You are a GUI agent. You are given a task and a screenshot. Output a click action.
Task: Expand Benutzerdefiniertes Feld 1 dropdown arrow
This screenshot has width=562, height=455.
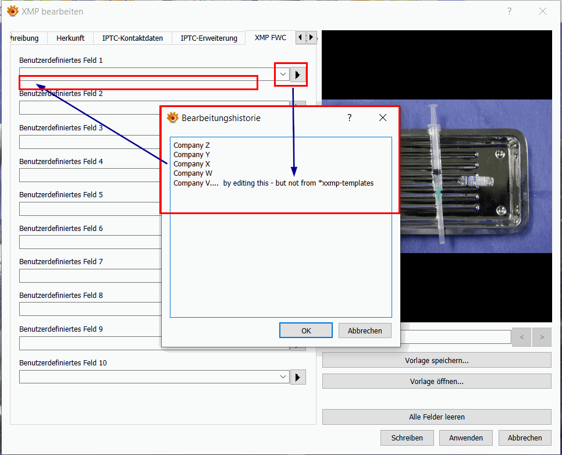(283, 74)
